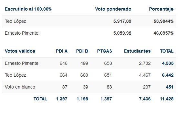Select the 'Voto ponderado' column header
This screenshot has width=182, height=128.
click(x=113, y=9)
